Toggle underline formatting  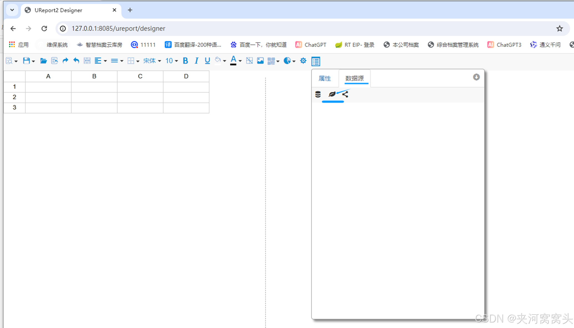(207, 61)
